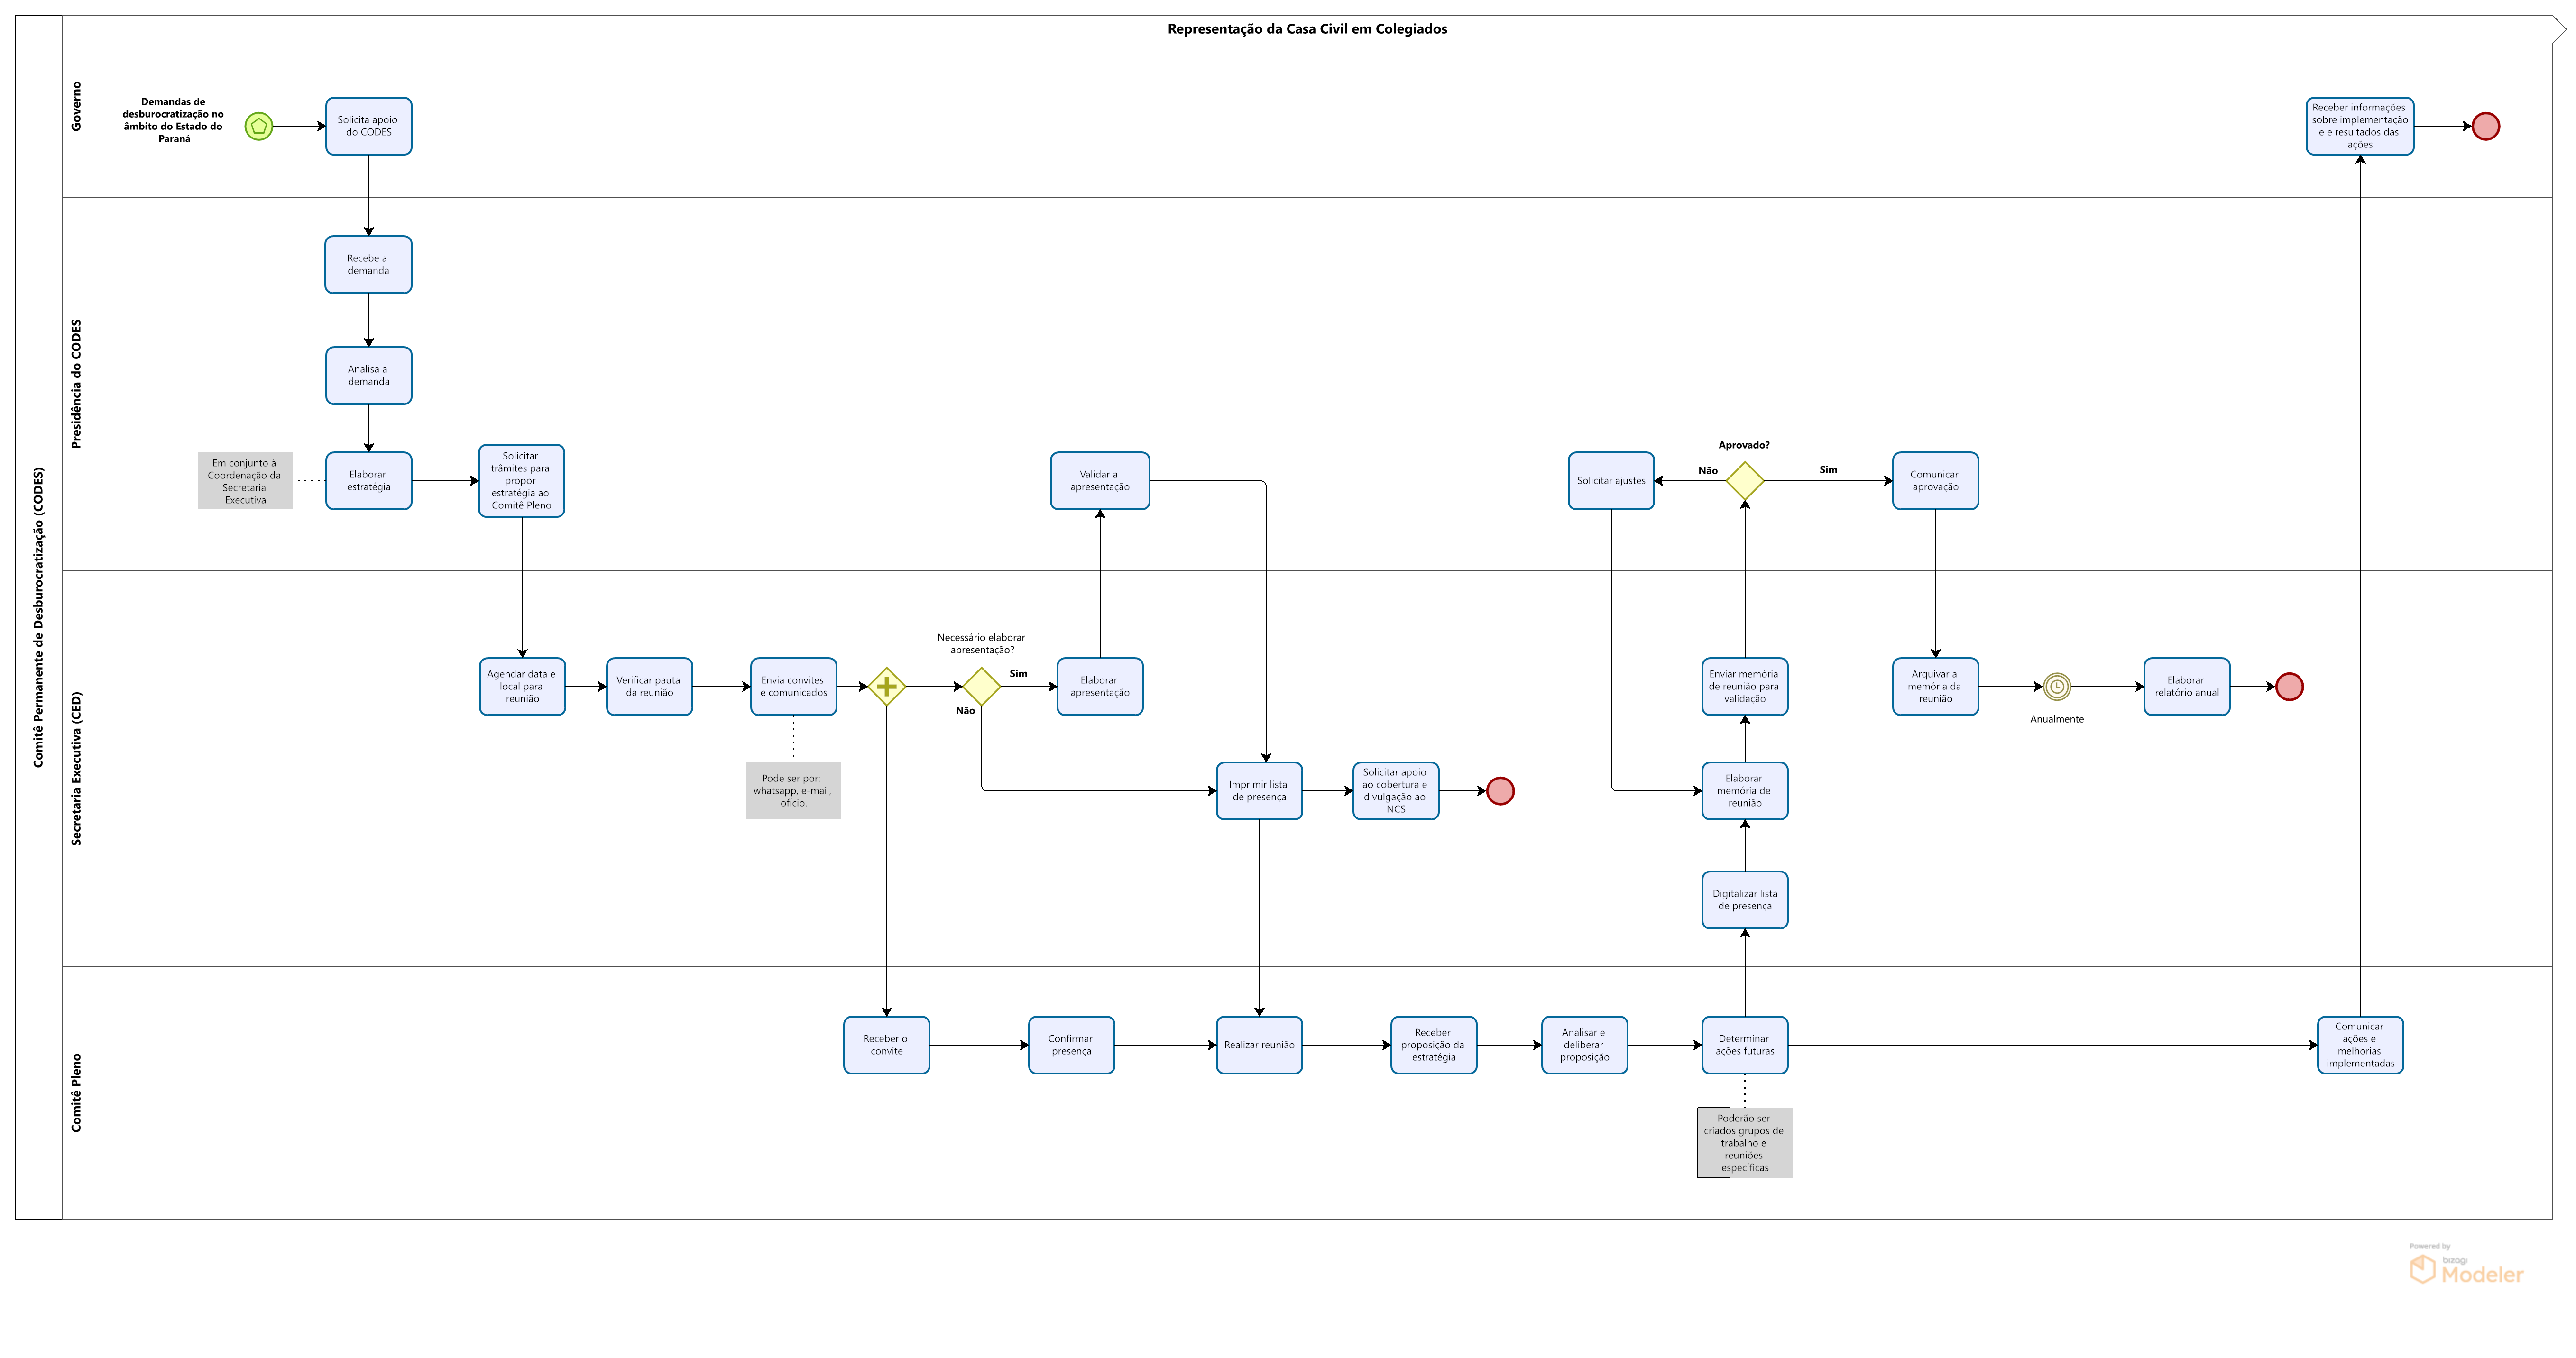Select 'Envia convites e comunicados' task

click(794, 686)
